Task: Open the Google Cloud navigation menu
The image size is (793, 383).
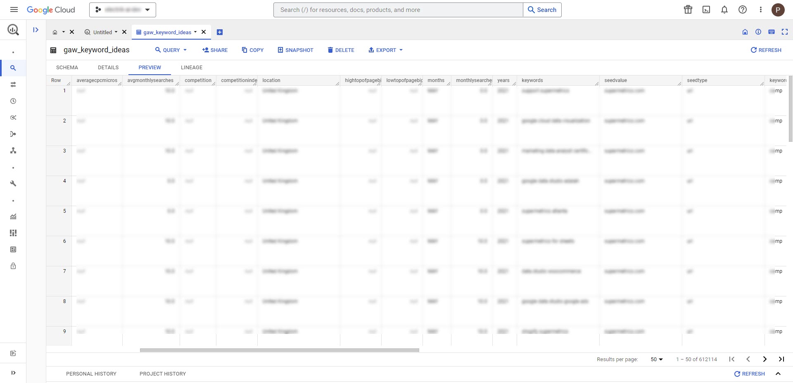Action: pos(14,9)
